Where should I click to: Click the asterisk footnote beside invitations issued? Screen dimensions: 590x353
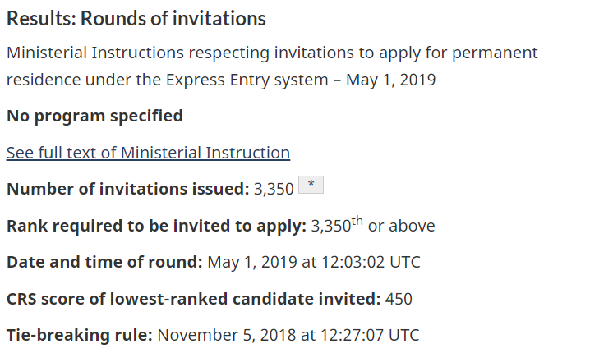point(311,186)
